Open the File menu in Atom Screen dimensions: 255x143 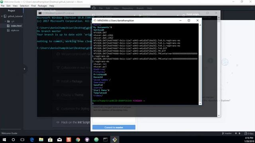(x=3, y=6)
